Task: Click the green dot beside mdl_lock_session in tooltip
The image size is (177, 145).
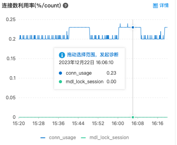Action: 60,82
